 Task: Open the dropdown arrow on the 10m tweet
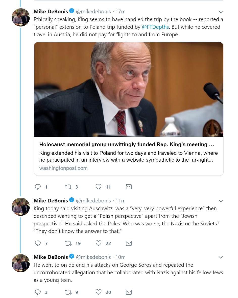click(x=221, y=257)
